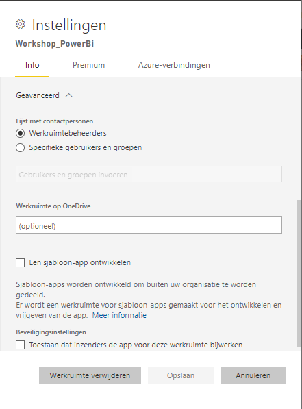
Task: Click the Instellingen panel heading
Action: point(69,25)
